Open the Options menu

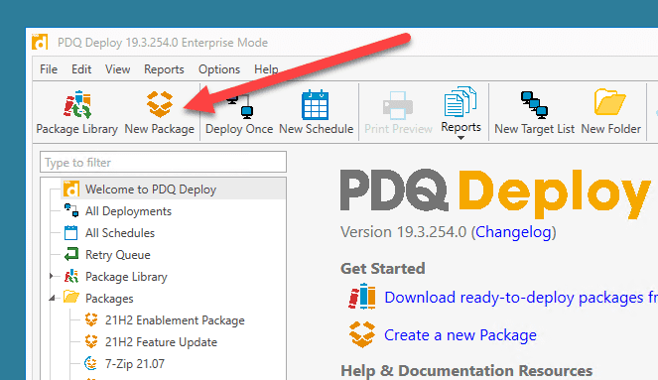(219, 69)
